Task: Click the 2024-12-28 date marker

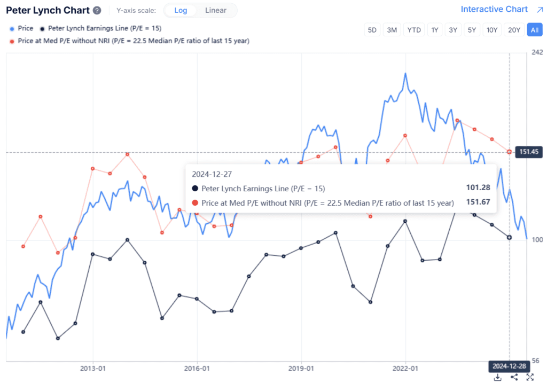Action: tap(509, 366)
